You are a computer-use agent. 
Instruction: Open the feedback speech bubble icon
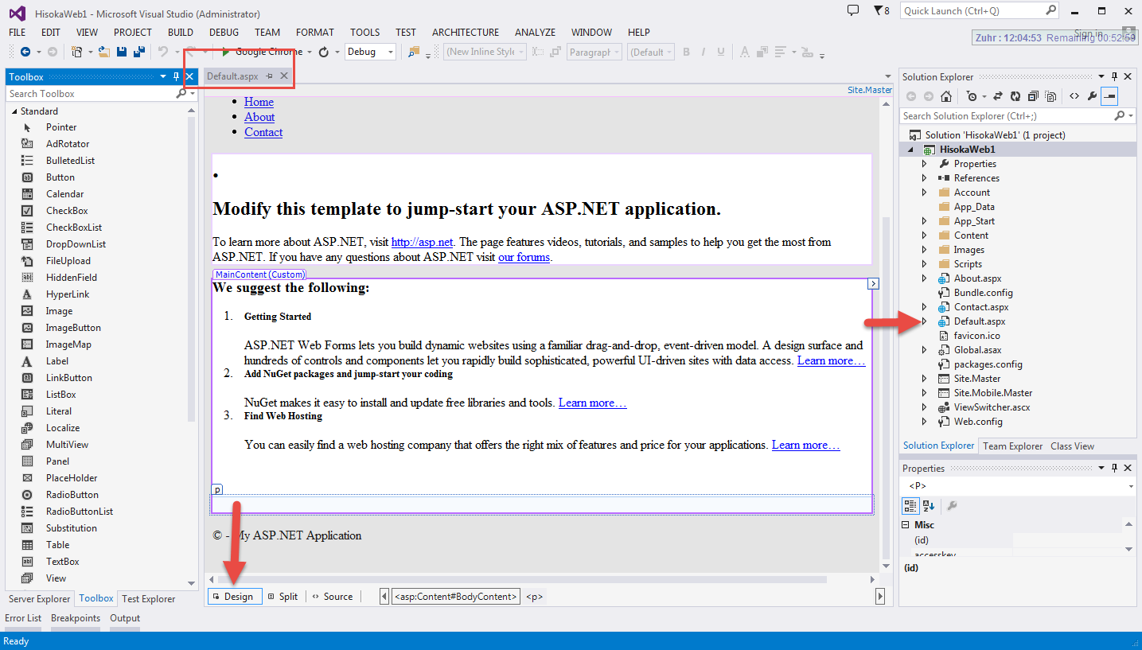tap(853, 10)
